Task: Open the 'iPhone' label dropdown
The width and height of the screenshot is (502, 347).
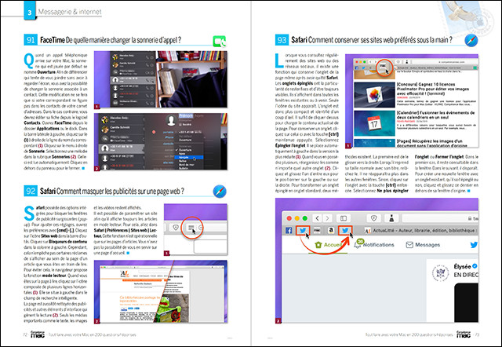Action: click(169, 137)
